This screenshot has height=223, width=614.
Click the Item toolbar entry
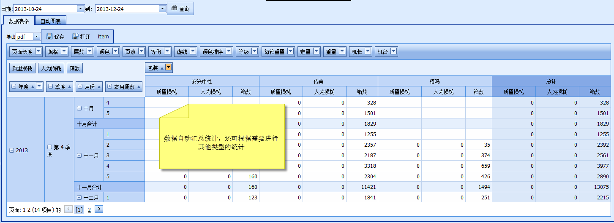[x=103, y=37]
